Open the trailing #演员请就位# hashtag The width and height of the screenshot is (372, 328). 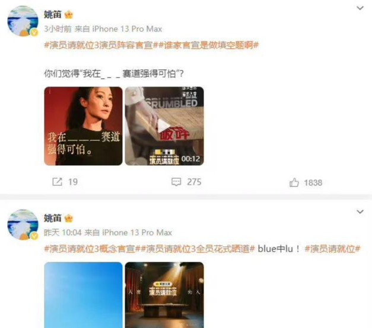[332, 249]
